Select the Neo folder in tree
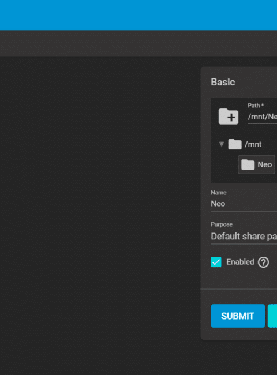Viewport: 277px width, 375px height. point(257,164)
